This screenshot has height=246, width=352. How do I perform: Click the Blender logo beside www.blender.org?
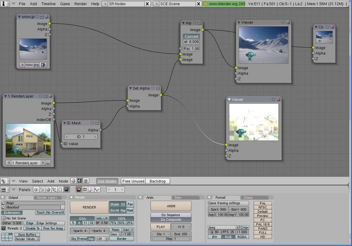(206, 4)
